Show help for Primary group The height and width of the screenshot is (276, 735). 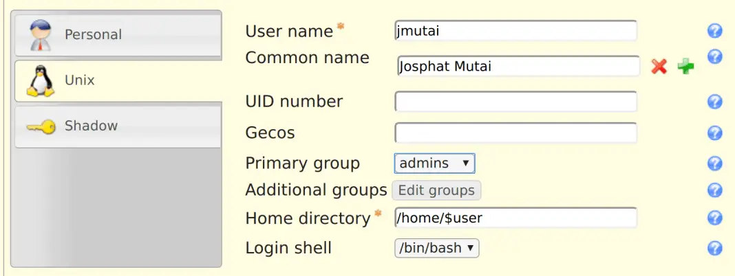(714, 163)
